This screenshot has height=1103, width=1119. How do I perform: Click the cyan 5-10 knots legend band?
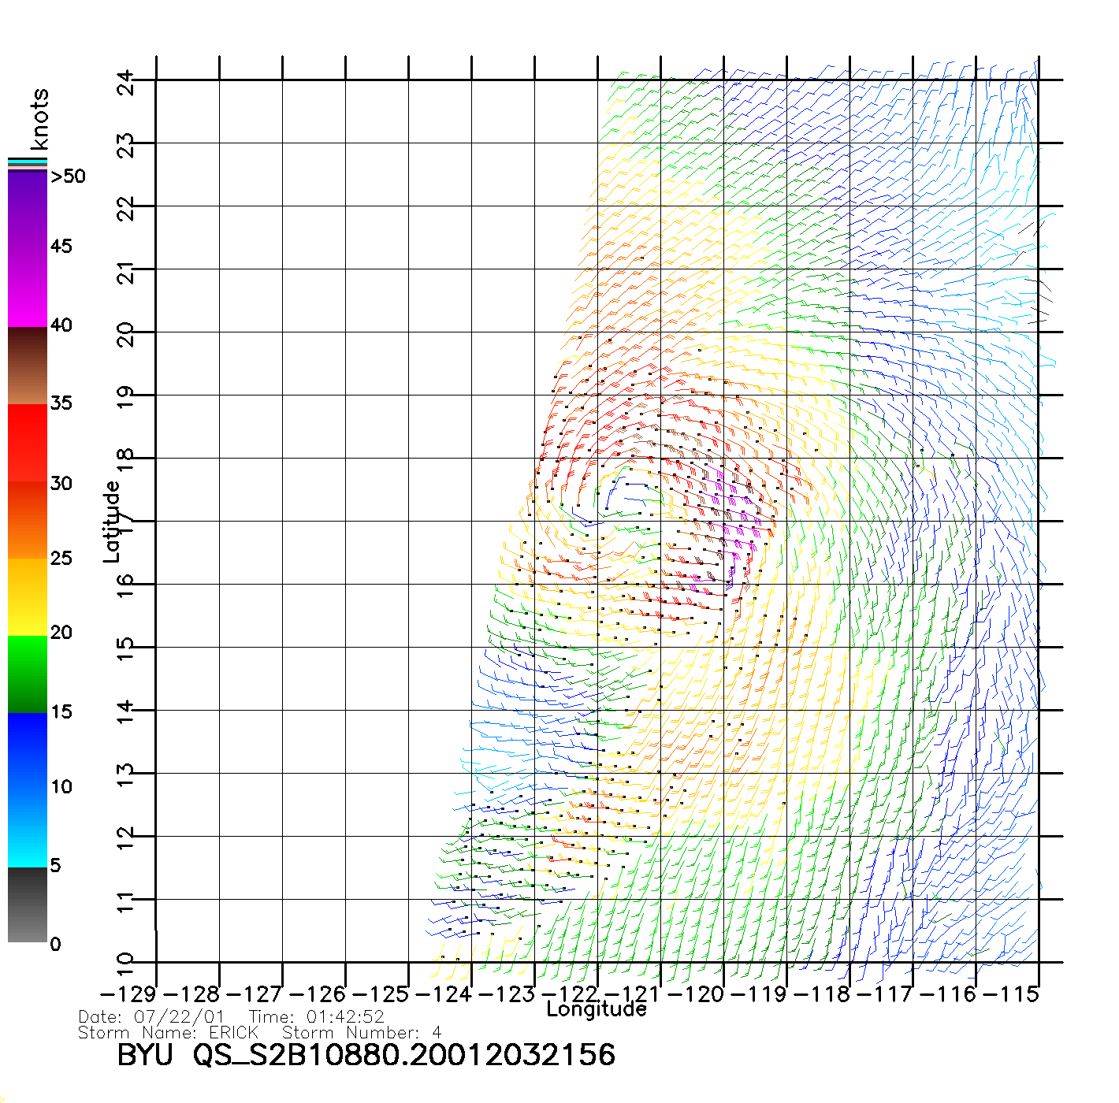[28, 827]
